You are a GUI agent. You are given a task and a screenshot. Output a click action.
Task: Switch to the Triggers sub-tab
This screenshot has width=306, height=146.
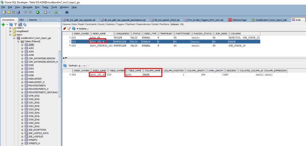pos(120,24)
